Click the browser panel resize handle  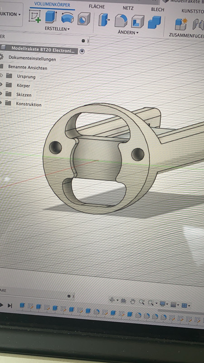[88, 41]
